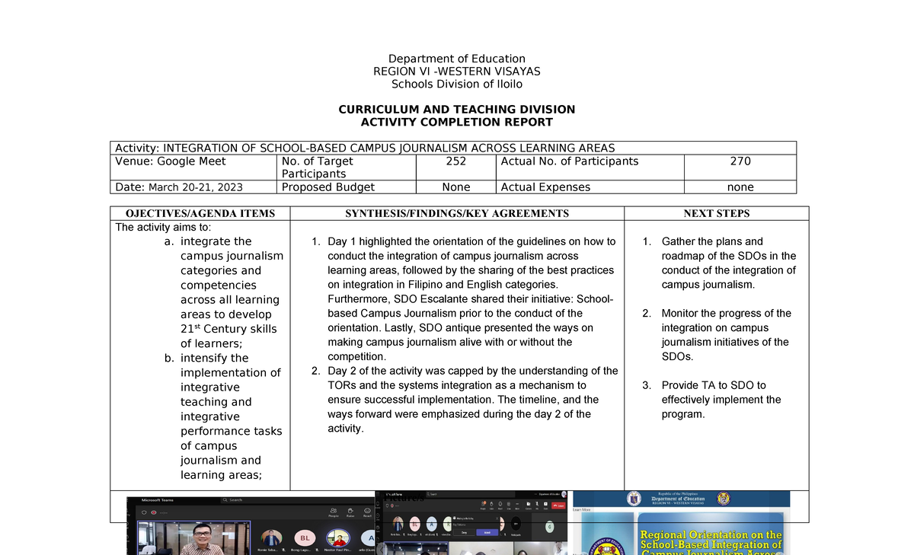Viewport: 914px width, 555px height.
Task: Expand the View options dropdown
Action: click(x=508, y=505)
